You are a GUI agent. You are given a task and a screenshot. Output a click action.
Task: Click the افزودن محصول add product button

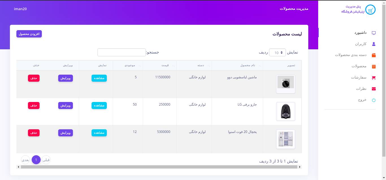[x=29, y=34]
